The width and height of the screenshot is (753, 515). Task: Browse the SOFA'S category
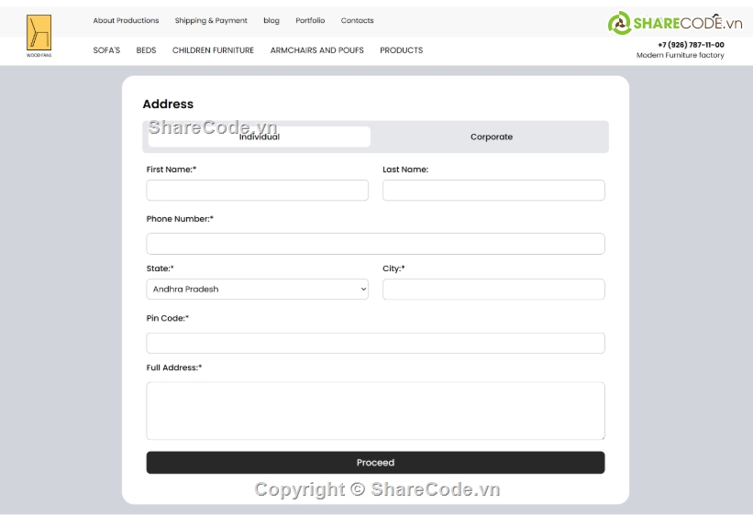(106, 50)
